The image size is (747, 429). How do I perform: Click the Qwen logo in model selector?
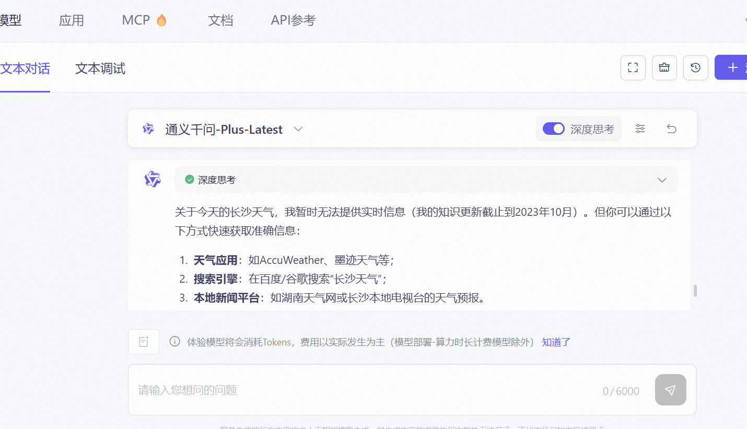148,129
